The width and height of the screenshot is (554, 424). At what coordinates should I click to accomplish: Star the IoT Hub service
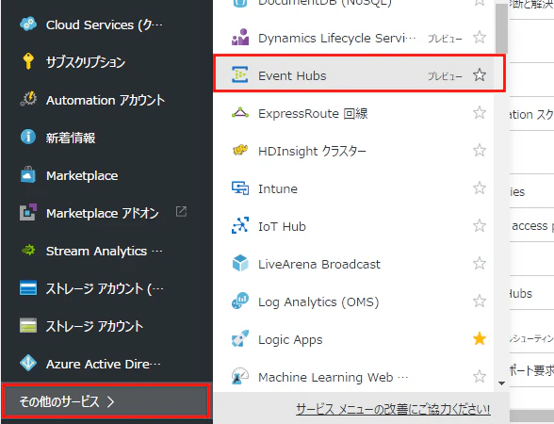(x=480, y=226)
